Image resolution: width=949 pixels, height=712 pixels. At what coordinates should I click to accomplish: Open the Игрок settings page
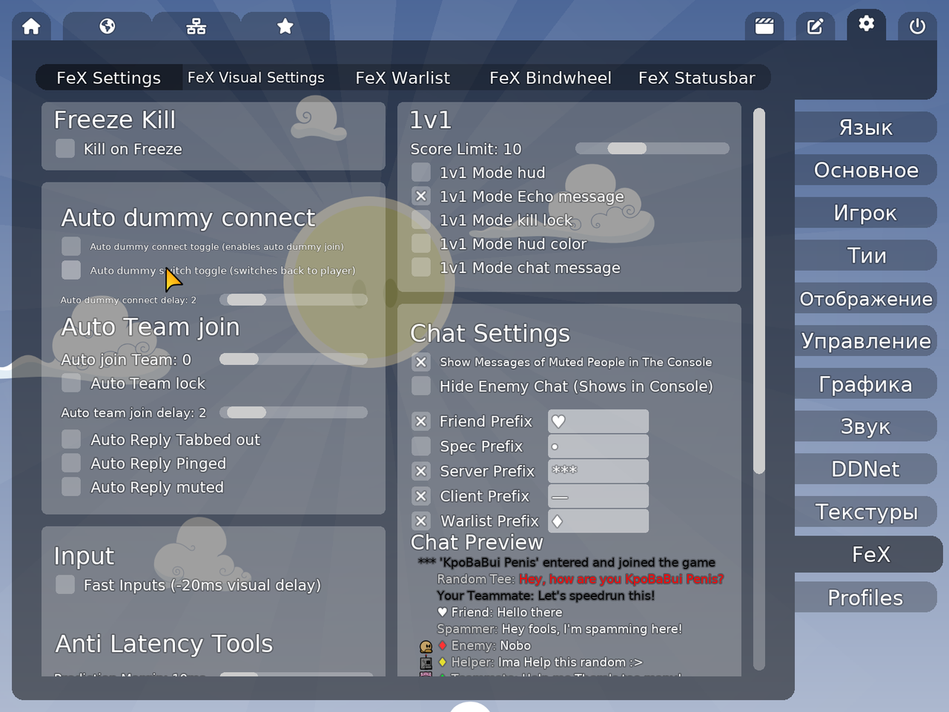865,213
